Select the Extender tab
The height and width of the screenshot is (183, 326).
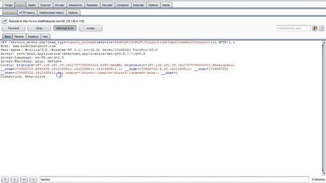[x=139, y=5]
